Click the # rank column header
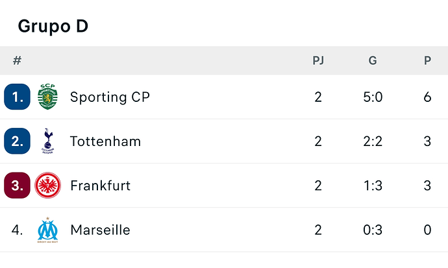The image size is (448, 268). [x=17, y=60]
